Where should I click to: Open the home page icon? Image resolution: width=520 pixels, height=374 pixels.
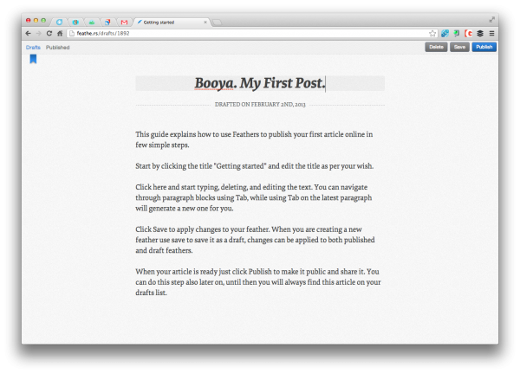point(60,33)
